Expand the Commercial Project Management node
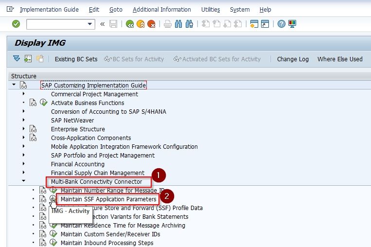The height and width of the screenshot is (247, 371). (x=23, y=94)
